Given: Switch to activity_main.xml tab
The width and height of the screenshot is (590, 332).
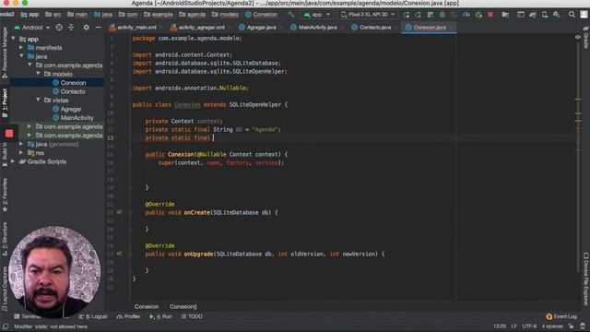Looking at the screenshot, I should 136,28.
